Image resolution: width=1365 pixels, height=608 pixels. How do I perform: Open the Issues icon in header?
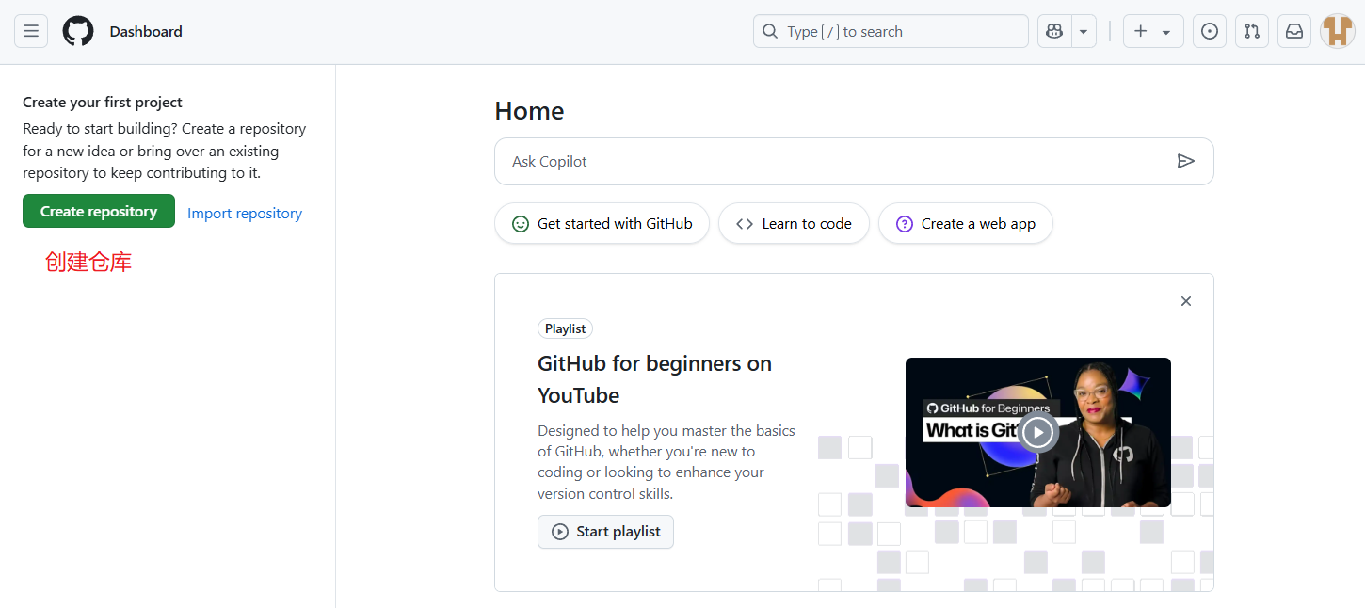1210,31
